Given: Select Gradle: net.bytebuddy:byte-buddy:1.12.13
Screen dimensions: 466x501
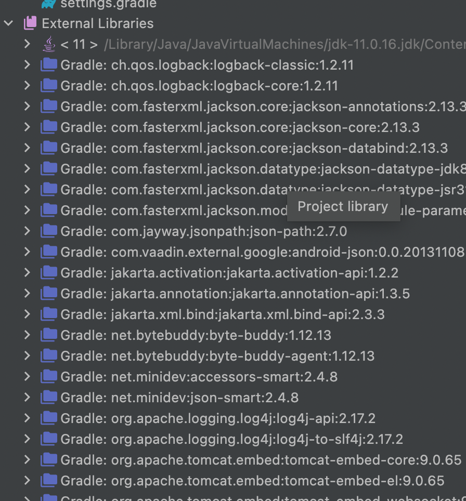Looking at the screenshot, I should tap(196, 335).
